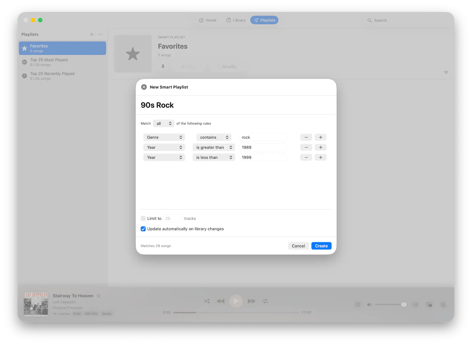Select the Favorites playlist in sidebar
The width and height of the screenshot is (472, 345).
coord(63,48)
